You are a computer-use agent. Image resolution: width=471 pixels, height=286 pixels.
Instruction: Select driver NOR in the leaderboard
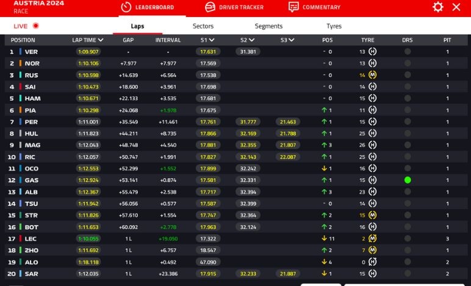(x=32, y=63)
